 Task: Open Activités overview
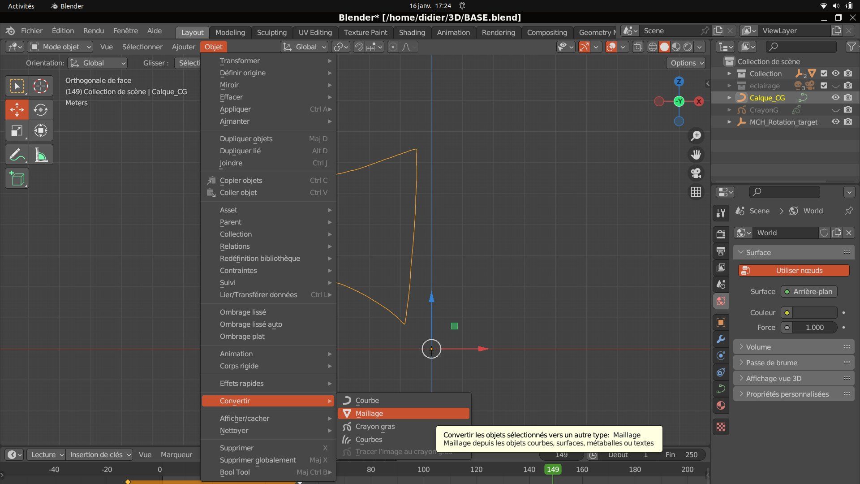[x=21, y=6]
